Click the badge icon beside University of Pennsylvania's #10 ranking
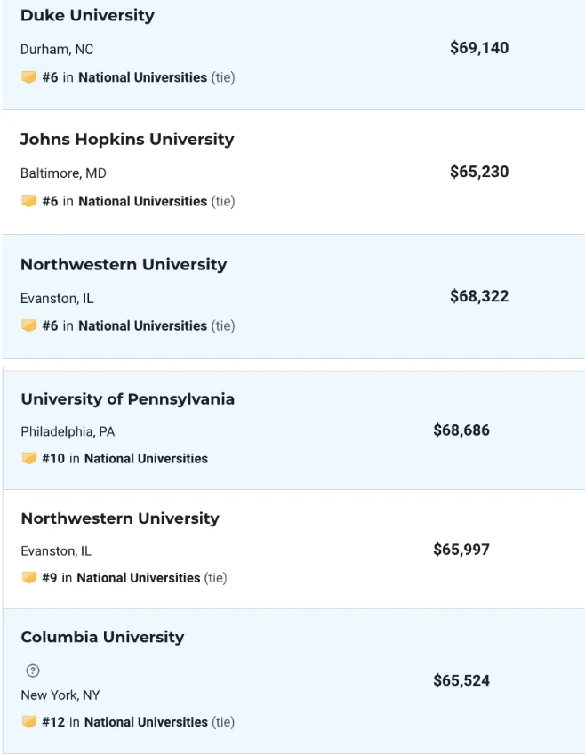Image resolution: width=585 pixels, height=755 pixels. pos(29,459)
